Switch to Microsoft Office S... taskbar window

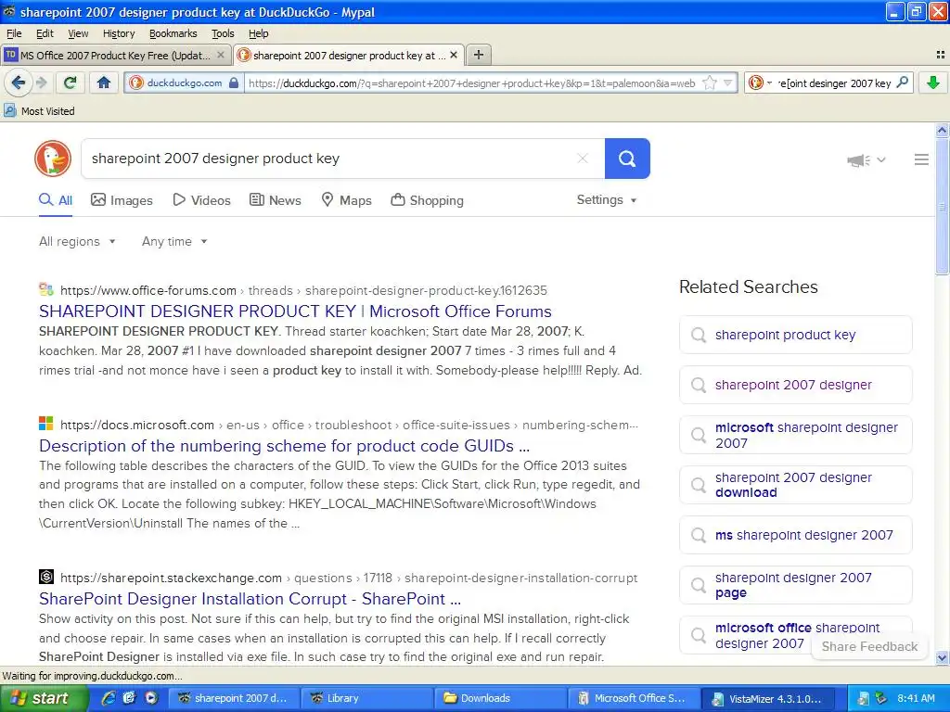tap(634, 698)
